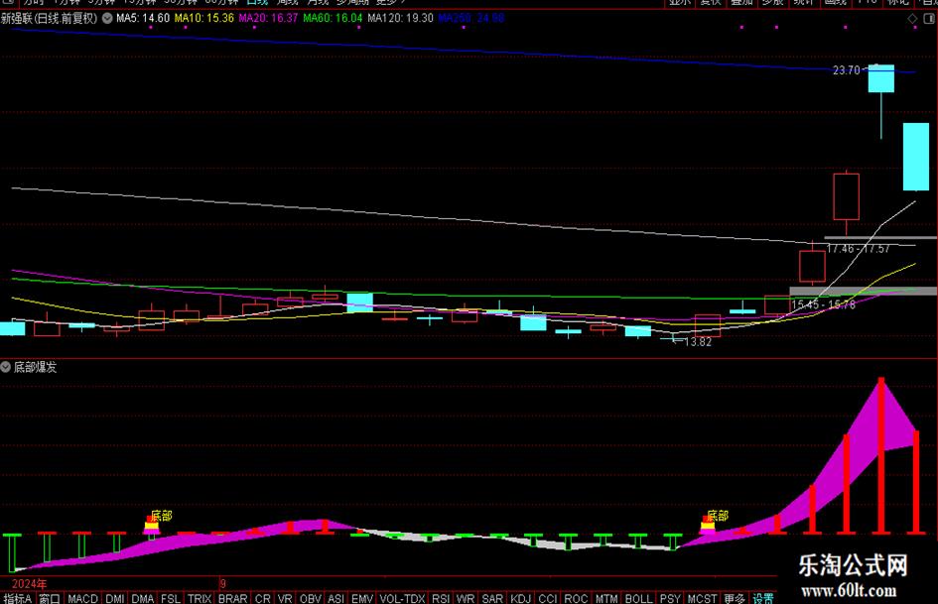The height and width of the screenshot is (604, 938).
Task: Click diamond icon at top-right of chart
Action: coord(912,19)
